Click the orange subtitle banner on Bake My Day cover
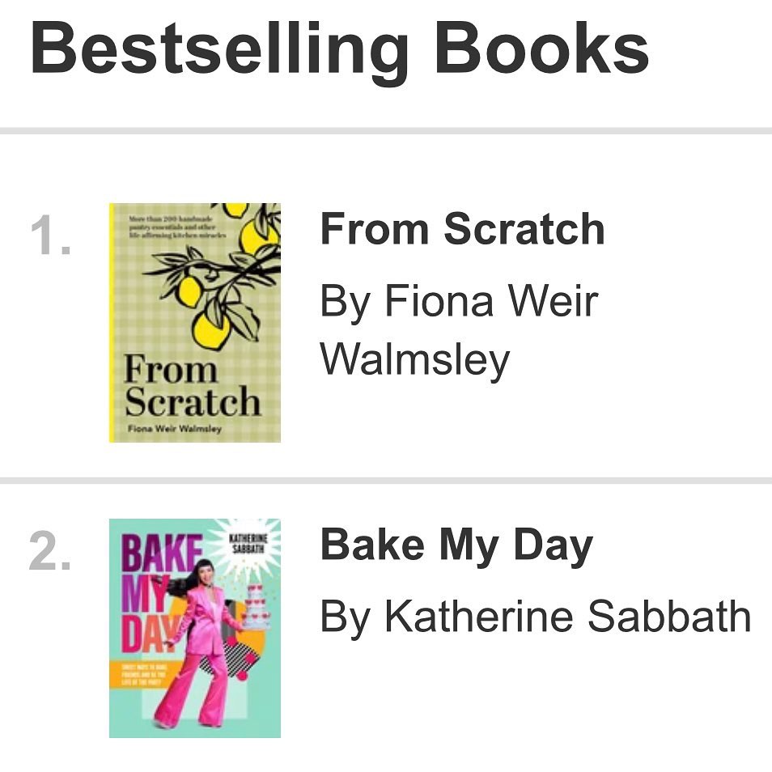The image size is (772, 772). [x=144, y=673]
